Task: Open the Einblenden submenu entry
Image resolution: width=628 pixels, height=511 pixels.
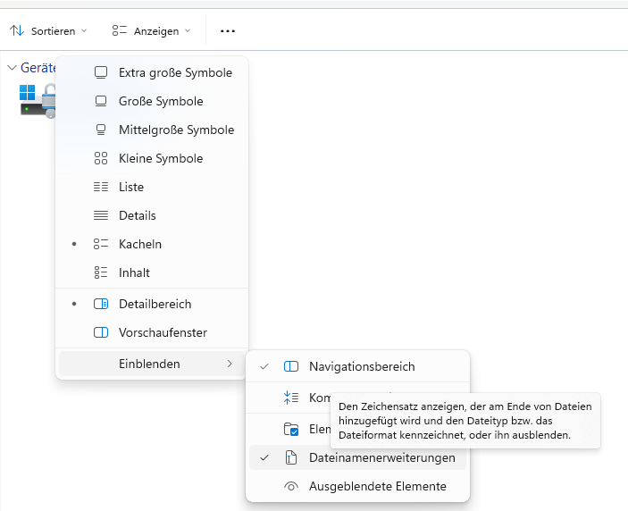Action: tap(149, 364)
